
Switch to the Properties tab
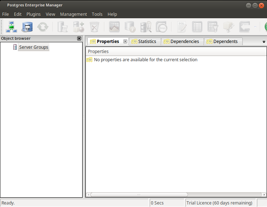(x=108, y=41)
